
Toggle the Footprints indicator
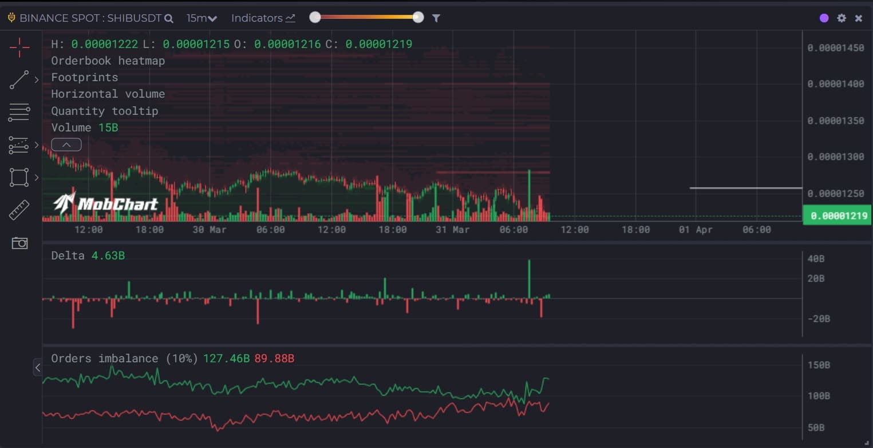click(84, 77)
